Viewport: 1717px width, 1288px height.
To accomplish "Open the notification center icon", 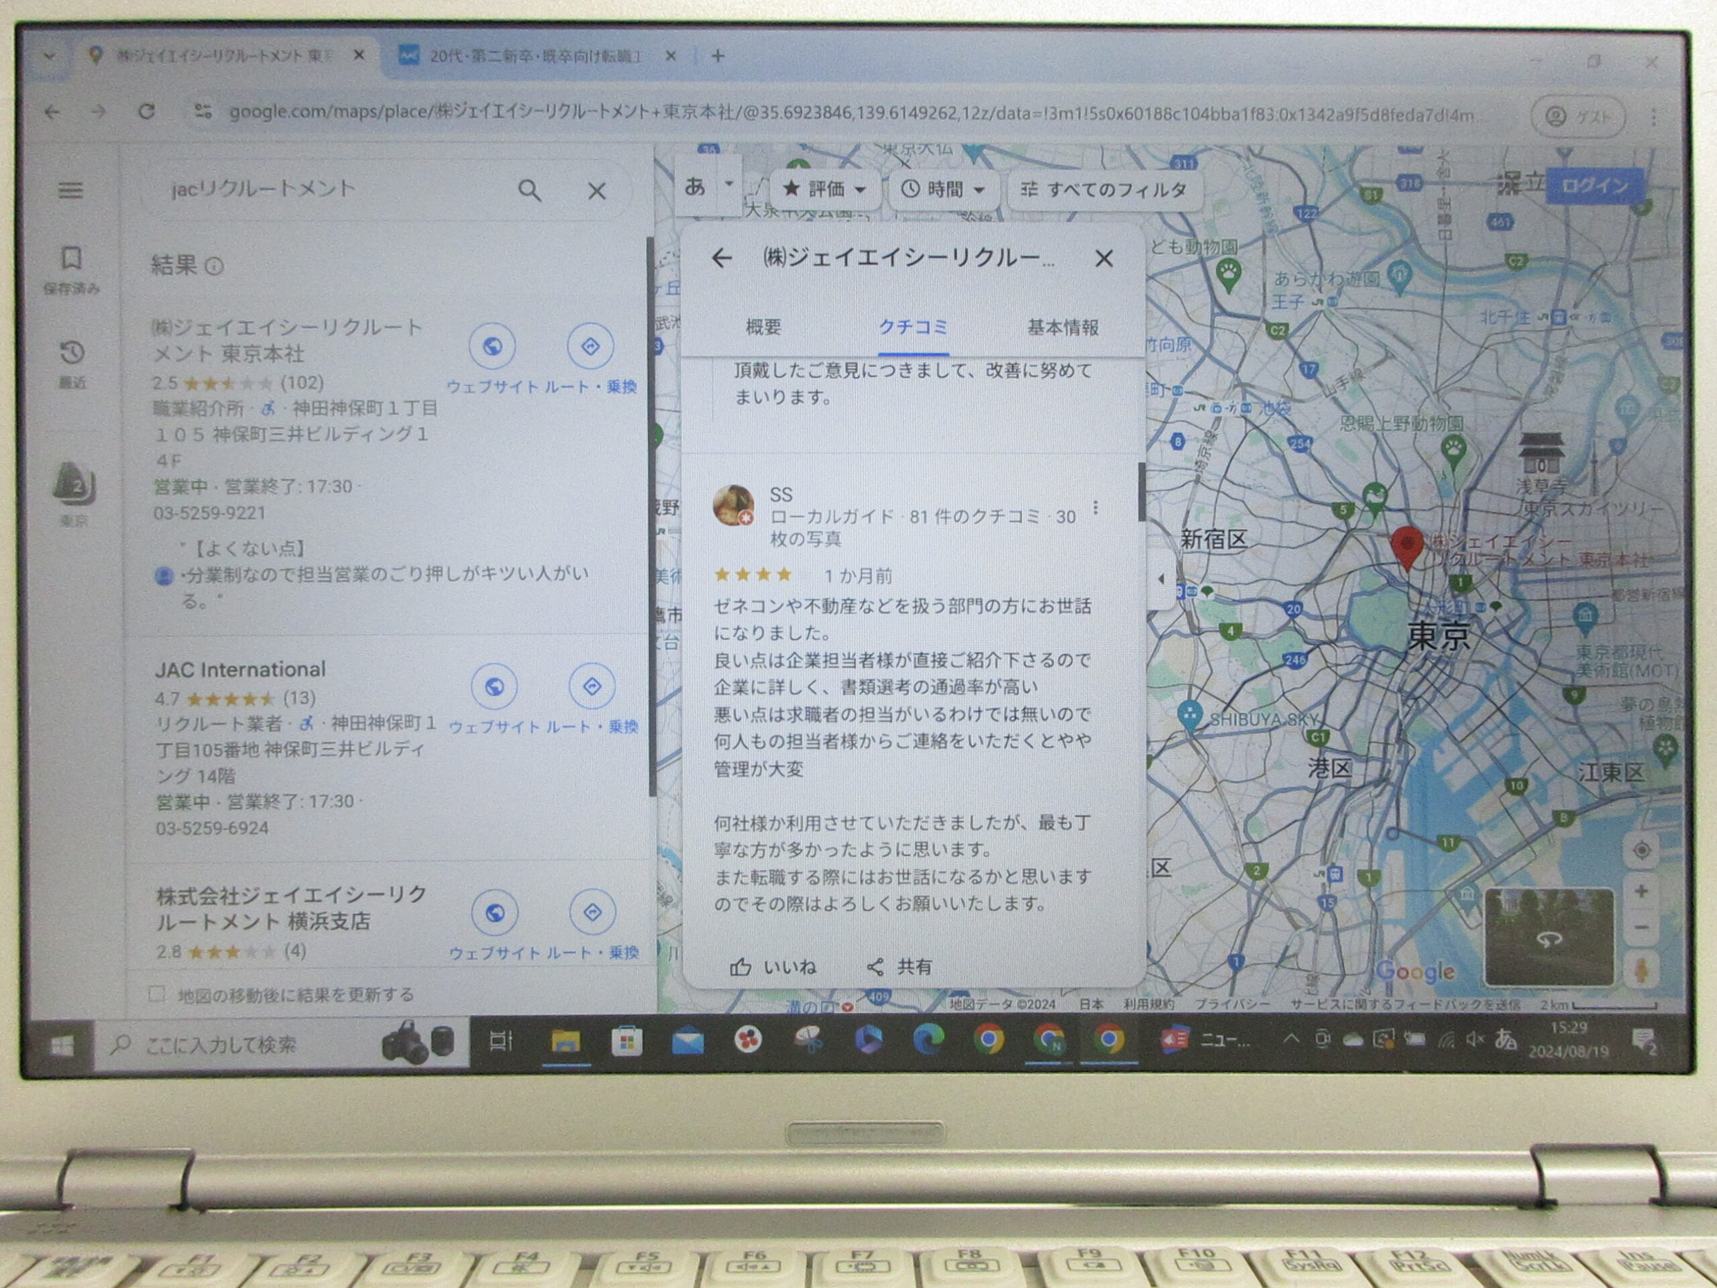I will point(1643,1041).
